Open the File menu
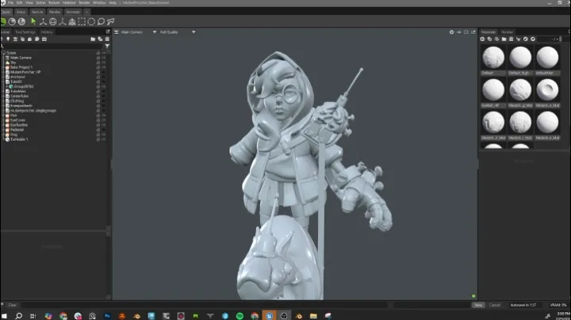Screen dimensions: 571x320 pyautogui.click(x=10, y=2)
